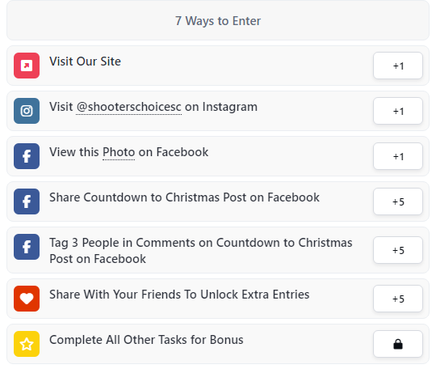Click the 7 Ways to Enter header

point(218,20)
